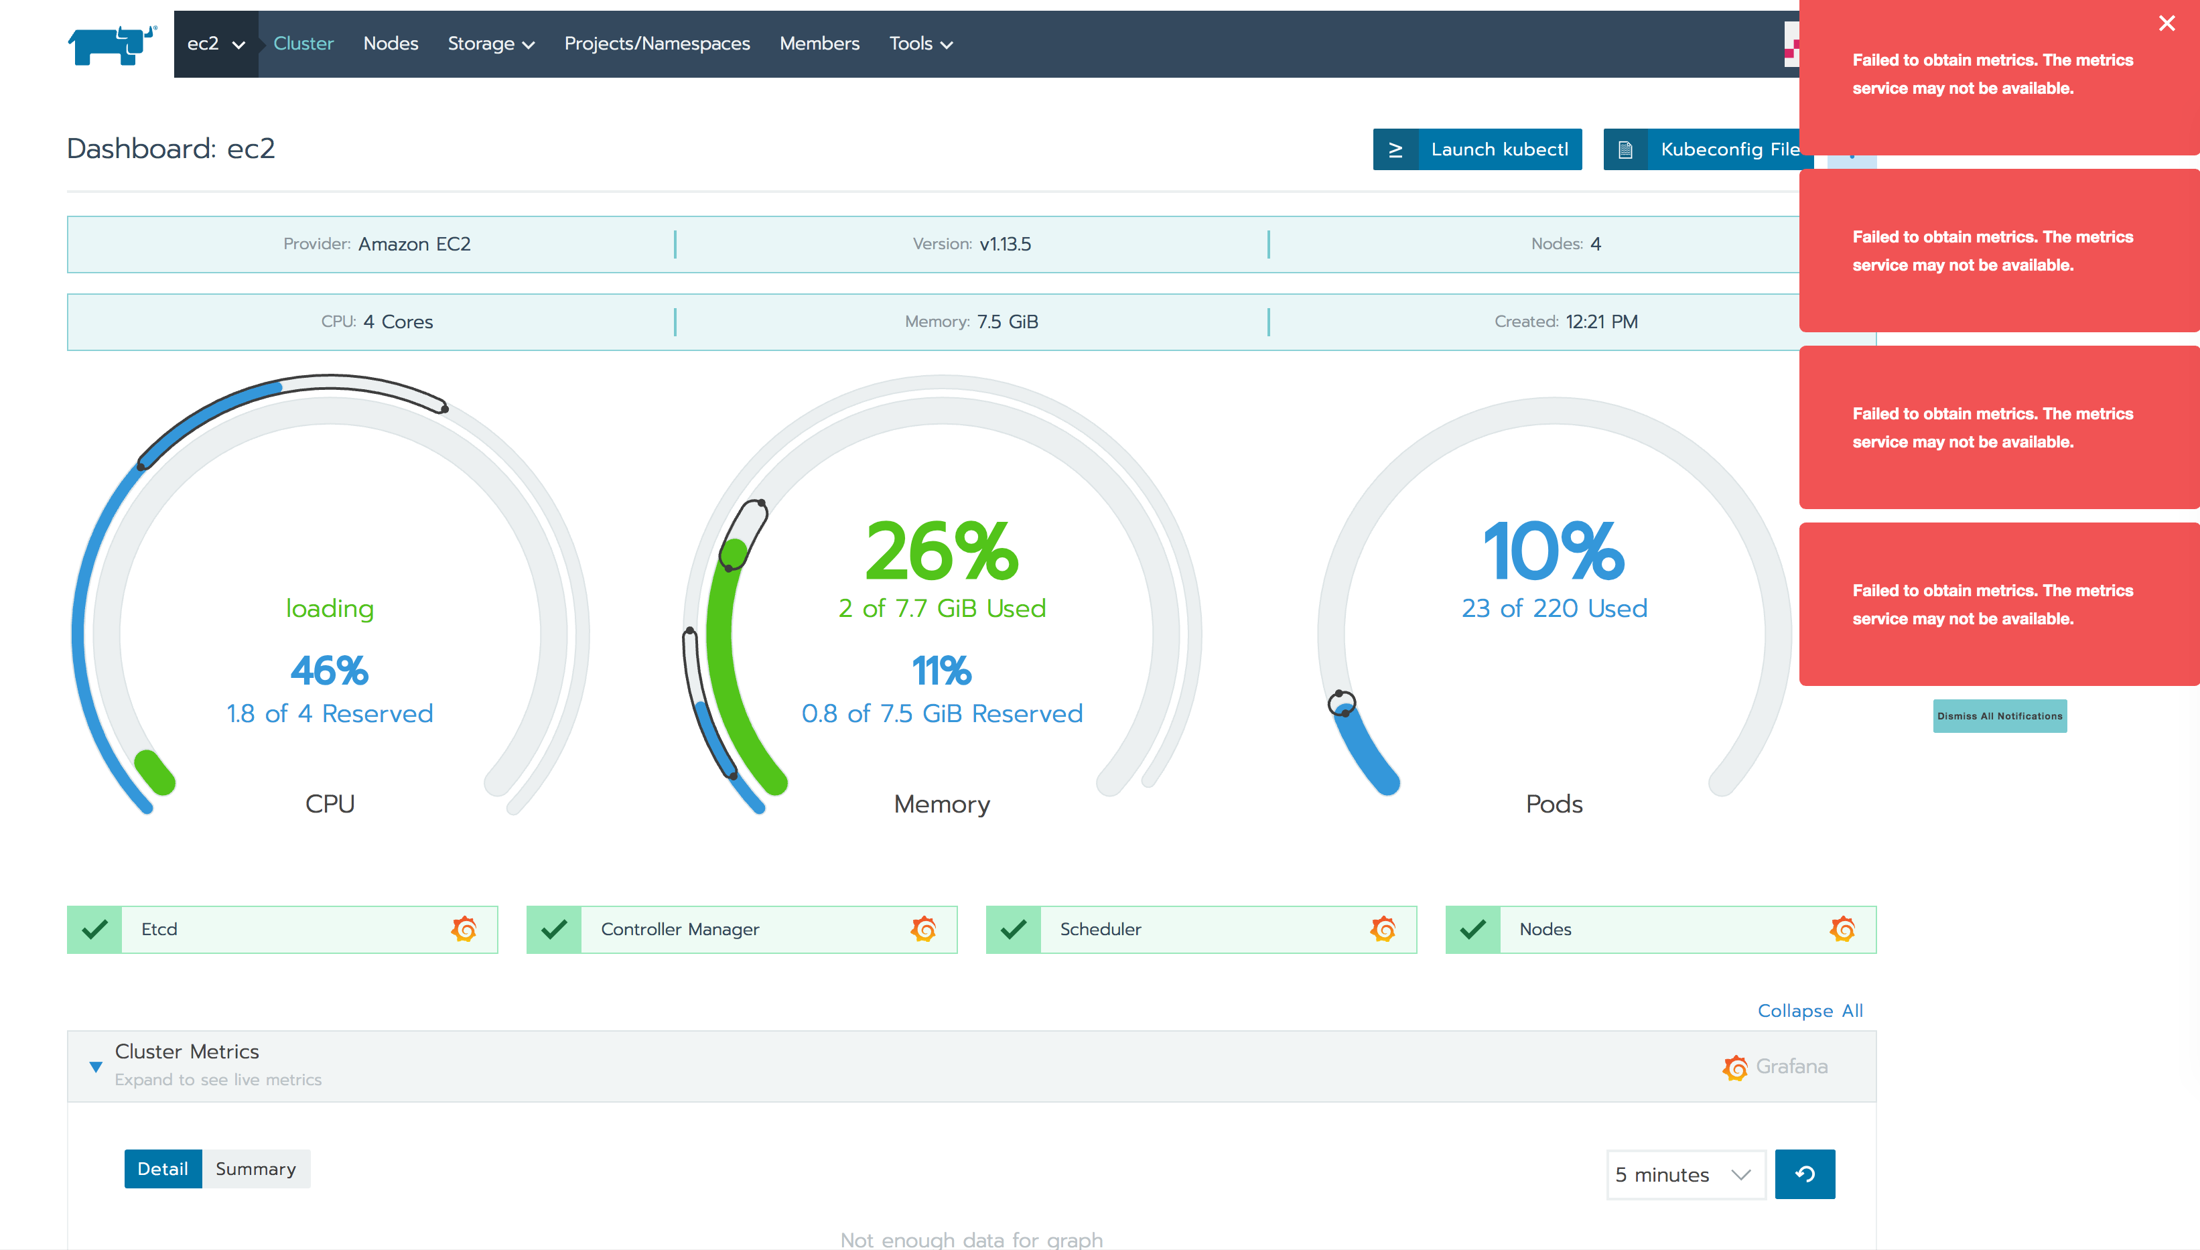Screen dimensions: 2200x1250
Task: Open Etcd Grafana icon
Action: click(464, 929)
